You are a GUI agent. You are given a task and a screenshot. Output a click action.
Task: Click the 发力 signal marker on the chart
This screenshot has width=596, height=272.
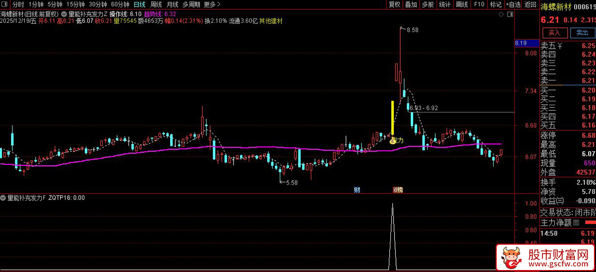click(397, 141)
